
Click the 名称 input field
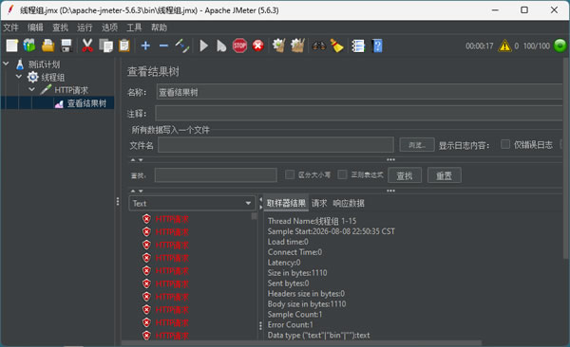[359, 92]
